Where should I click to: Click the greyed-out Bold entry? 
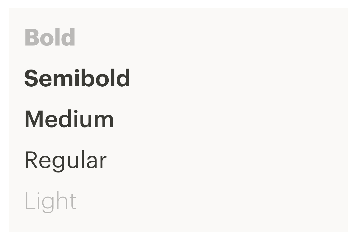point(50,37)
